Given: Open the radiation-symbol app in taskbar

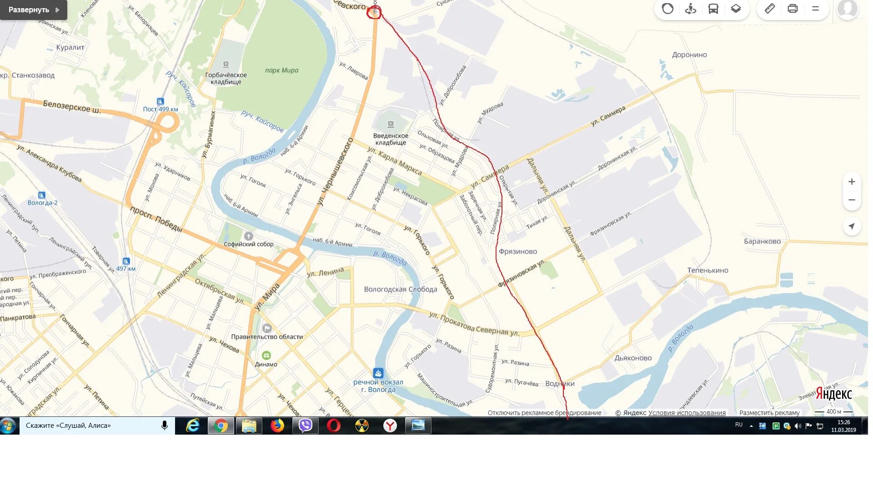Looking at the screenshot, I should [362, 426].
